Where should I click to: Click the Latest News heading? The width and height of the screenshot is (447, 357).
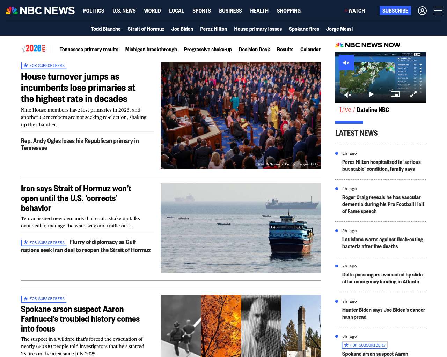point(356,133)
